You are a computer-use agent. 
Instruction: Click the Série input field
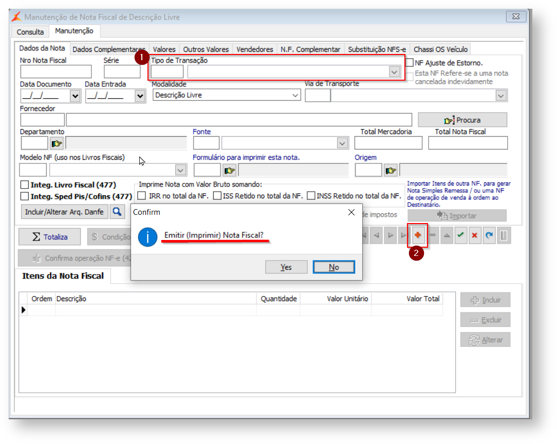coord(122,72)
